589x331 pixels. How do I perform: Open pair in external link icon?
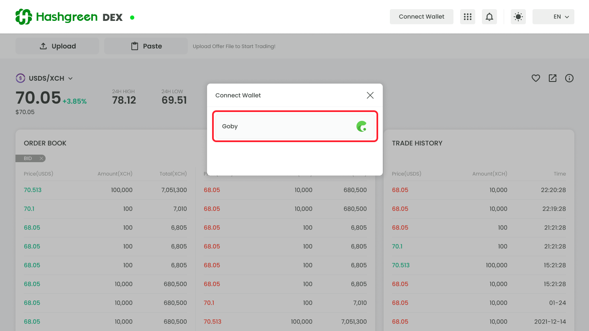click(553, 78)
